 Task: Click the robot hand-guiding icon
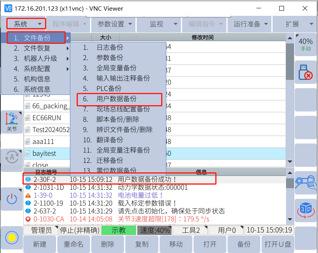point(306,183)
